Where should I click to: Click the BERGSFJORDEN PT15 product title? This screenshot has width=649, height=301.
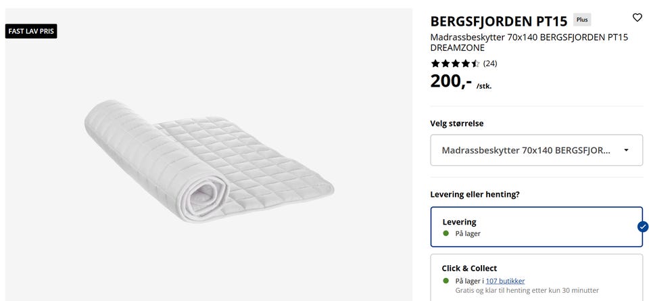coord(499,20)
